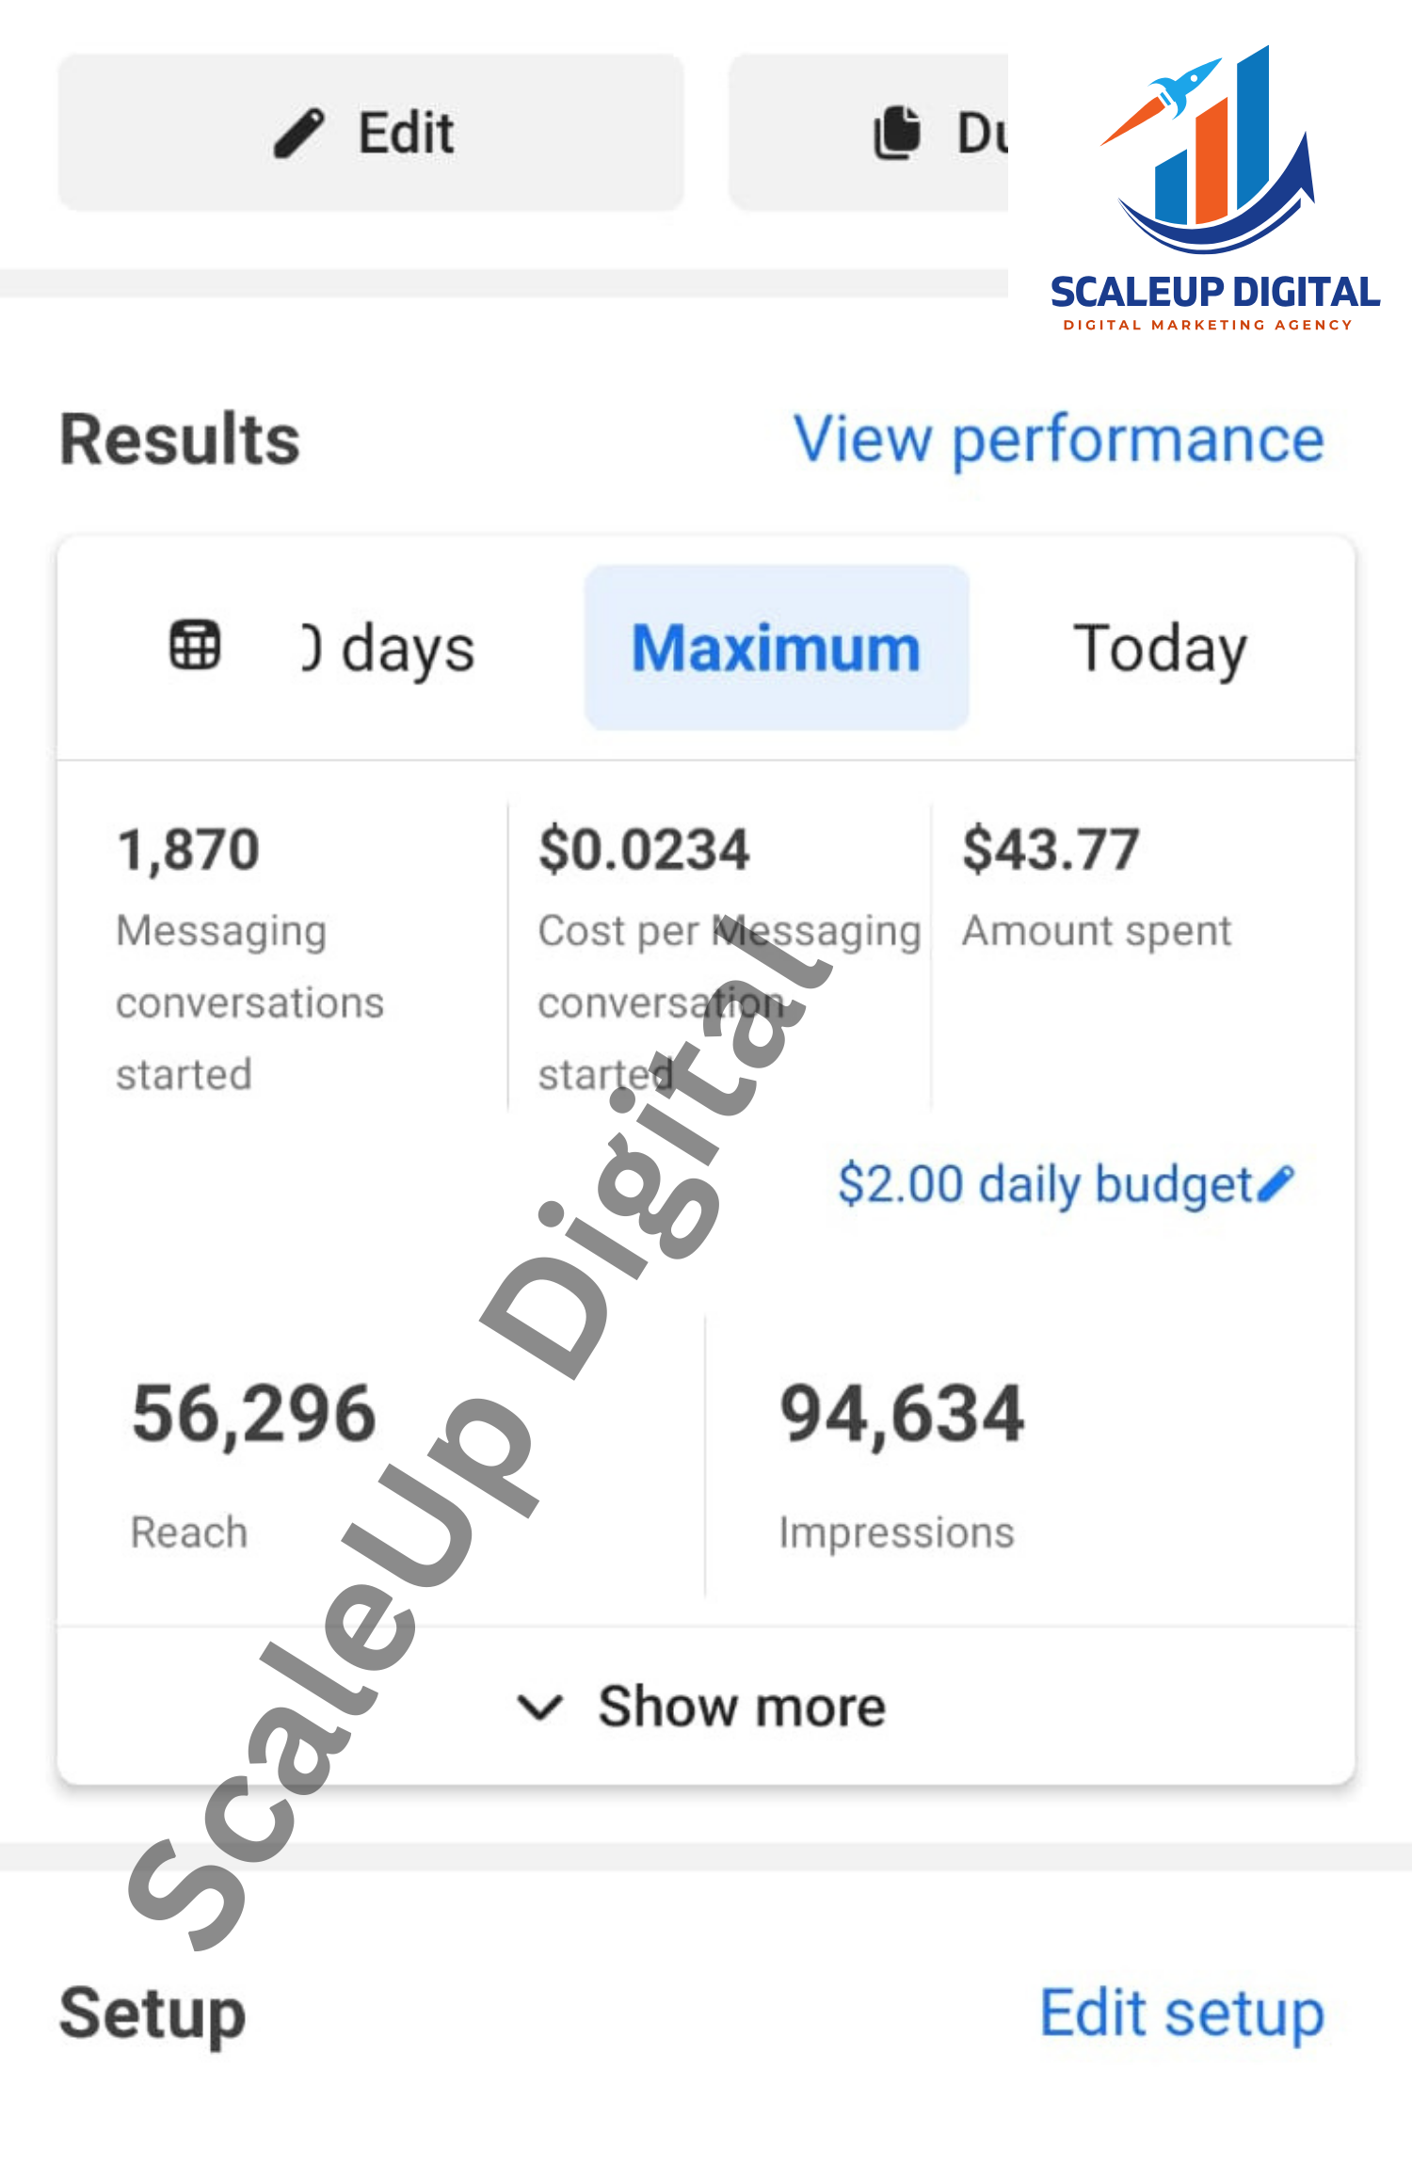The width and height of the screenshot is (1412, 2165).
Task: Click the Show more label
Action: (742, 1707)
